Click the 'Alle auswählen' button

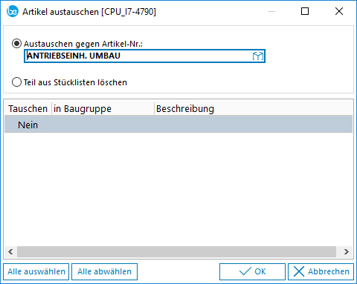(x=36, y=271)
